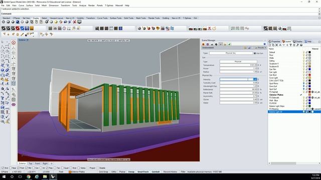The height and width of the screenshot is (180, 321).
Task: Toggle Gumball in status bar
Action: pos(155,171)
